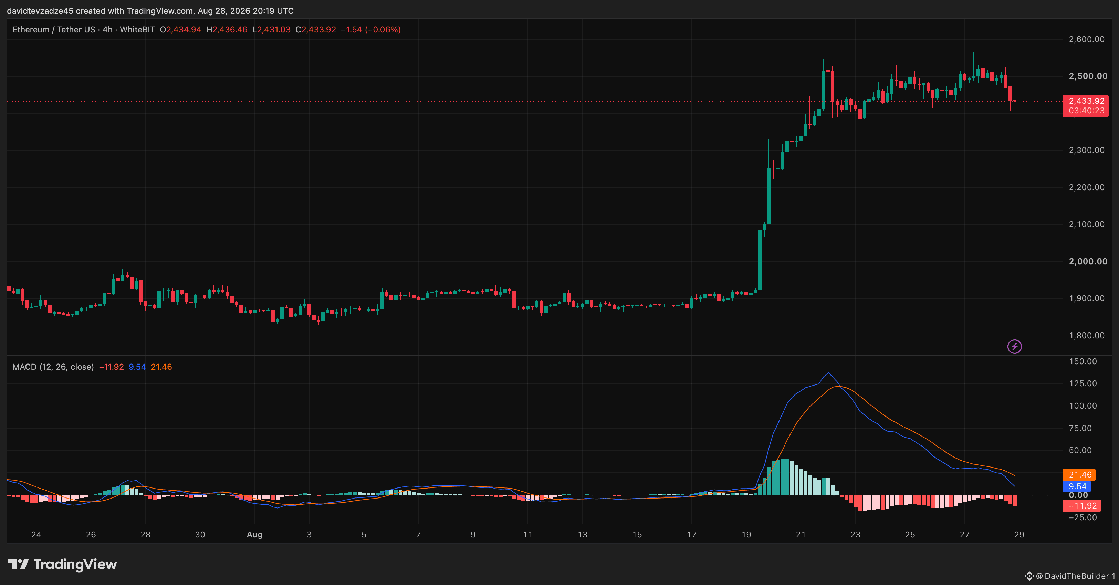
Task: Click the 150.00 MACD axis label
Action: tap(1083, 361)
